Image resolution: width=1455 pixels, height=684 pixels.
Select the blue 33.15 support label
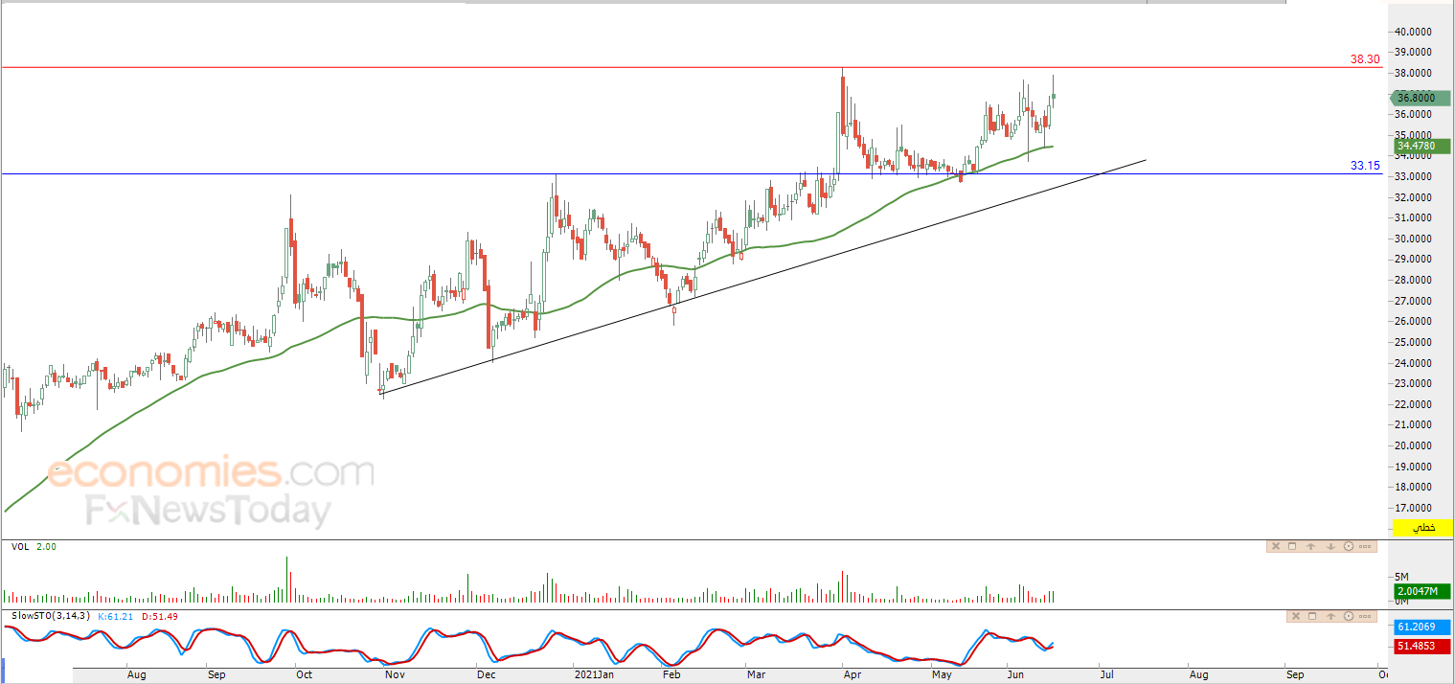coord(1365,166)
